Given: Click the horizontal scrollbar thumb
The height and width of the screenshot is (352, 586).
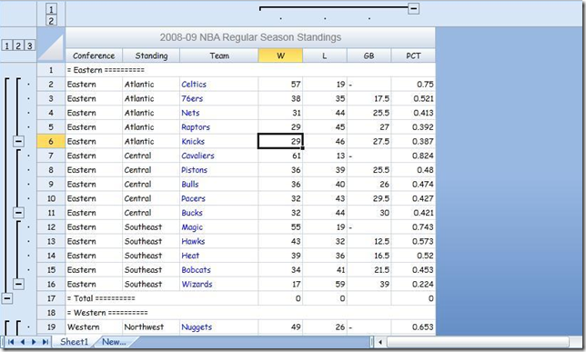Looking at the screenshot, I should [478, 342].
